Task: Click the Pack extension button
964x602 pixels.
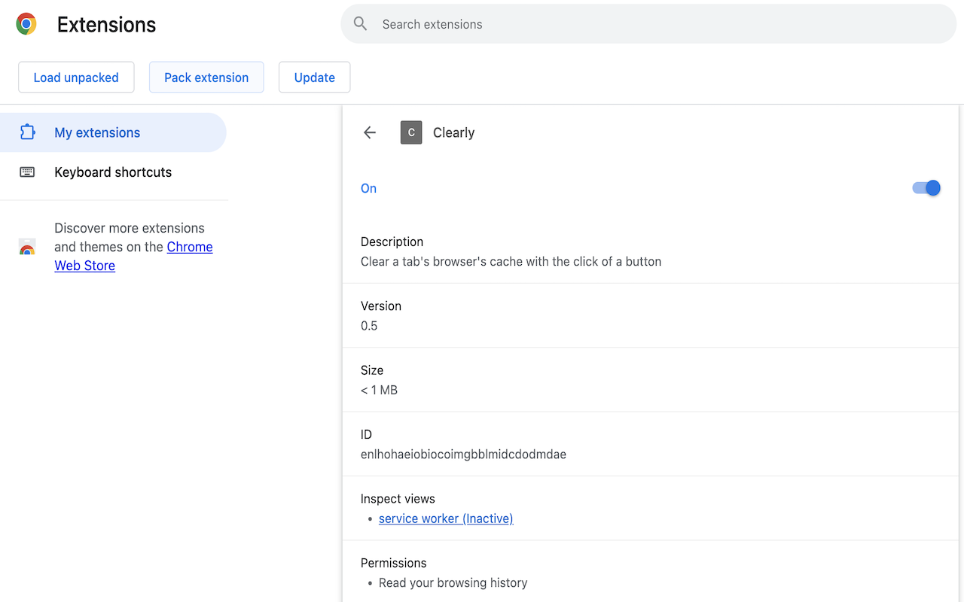Action: click(x=206, y=77)
